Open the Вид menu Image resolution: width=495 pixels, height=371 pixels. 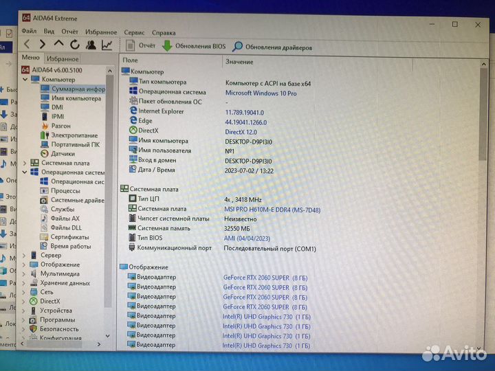pos(49,31)
